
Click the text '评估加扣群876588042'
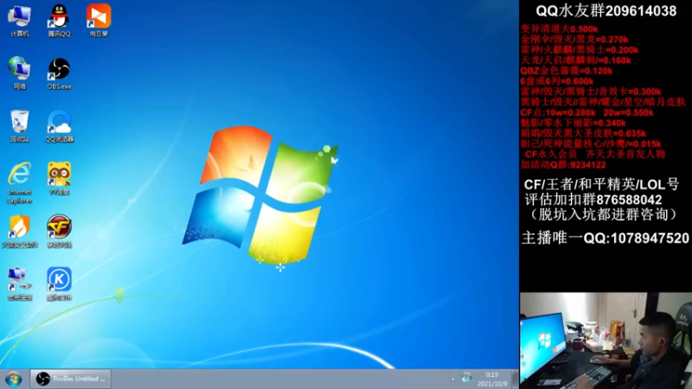coord(593,200)
